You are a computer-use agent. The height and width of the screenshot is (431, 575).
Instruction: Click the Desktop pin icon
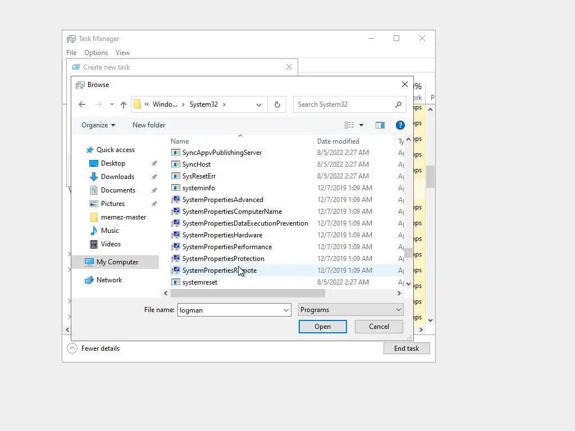tap(154, 163)
